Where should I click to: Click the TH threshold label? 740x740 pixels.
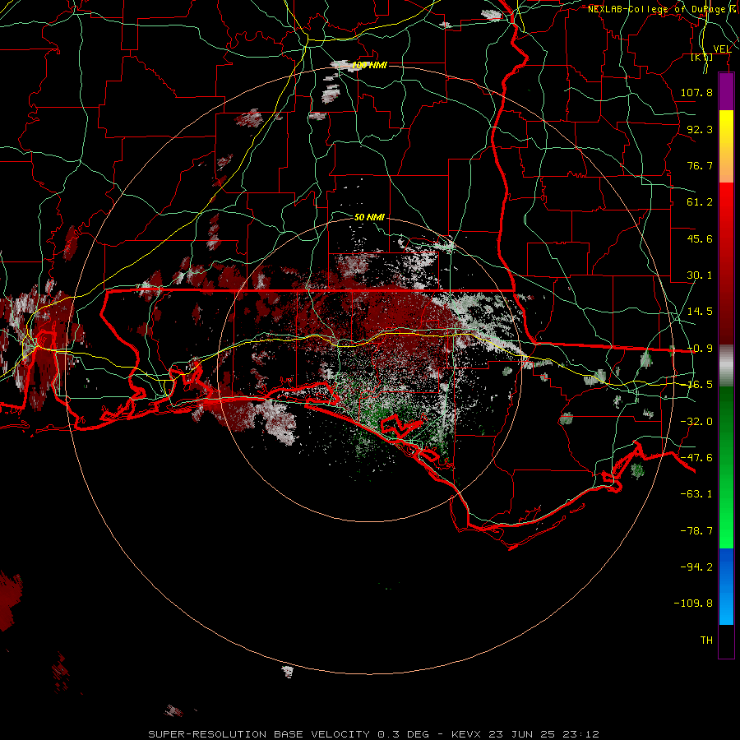[x=706, y=641]
